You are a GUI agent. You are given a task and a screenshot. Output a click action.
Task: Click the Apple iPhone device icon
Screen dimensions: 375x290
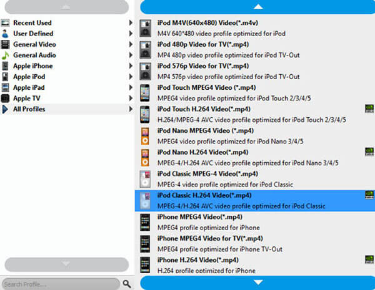(x=5, y=66)
